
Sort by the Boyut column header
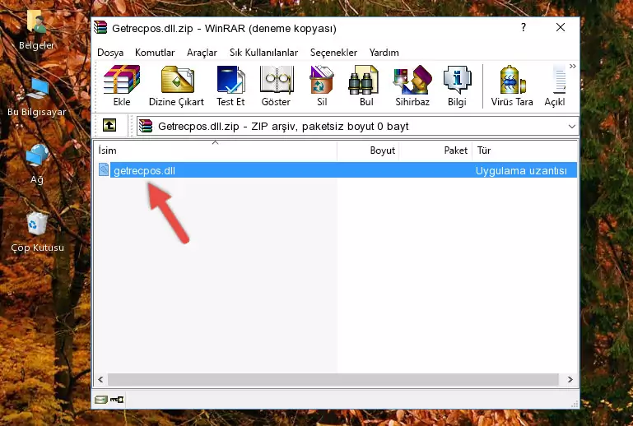(x=368, y=150)
